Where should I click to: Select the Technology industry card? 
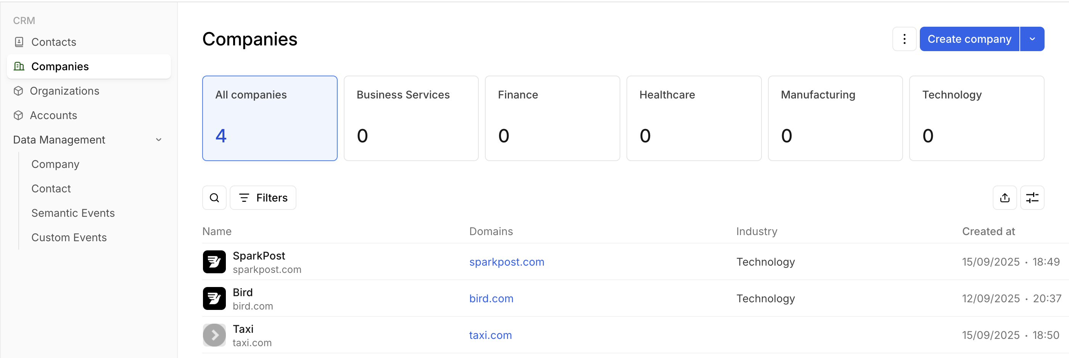click(976, 118)
